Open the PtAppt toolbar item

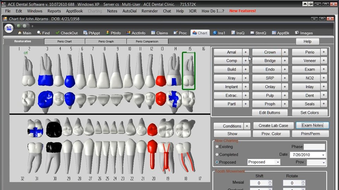pyautogui.click(x=92, y=33)
